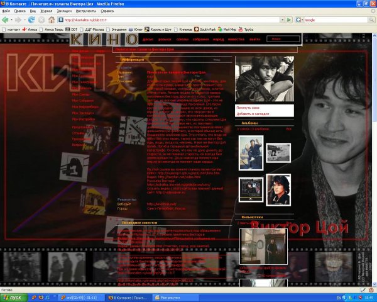Open the album thumbnail with man in blue

tap(251, 153)
